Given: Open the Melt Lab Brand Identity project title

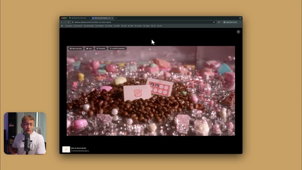Looking at the screenshot, I should coord(79,148).
